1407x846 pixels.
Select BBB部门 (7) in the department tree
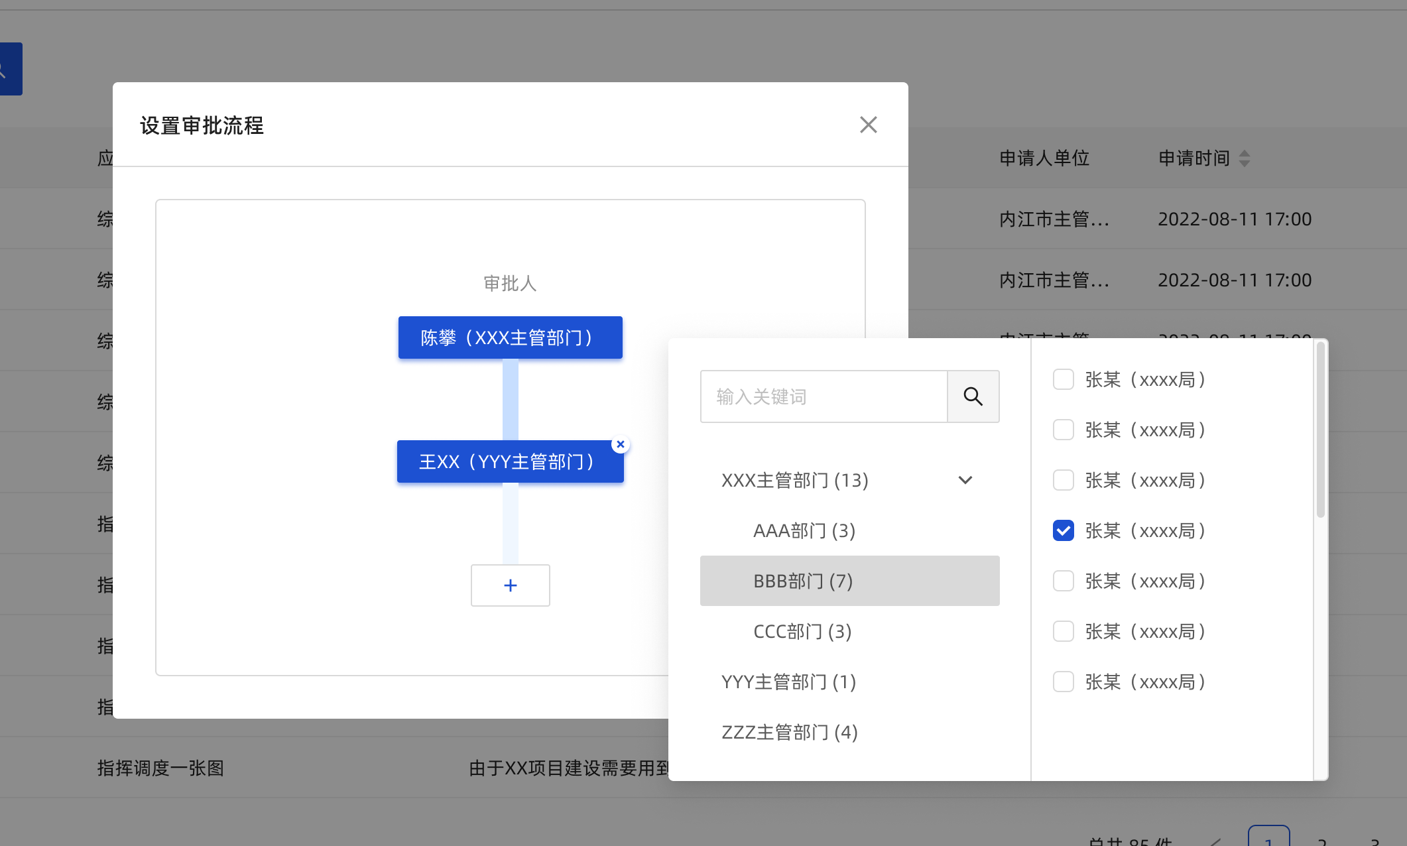[x=849, y=581]
